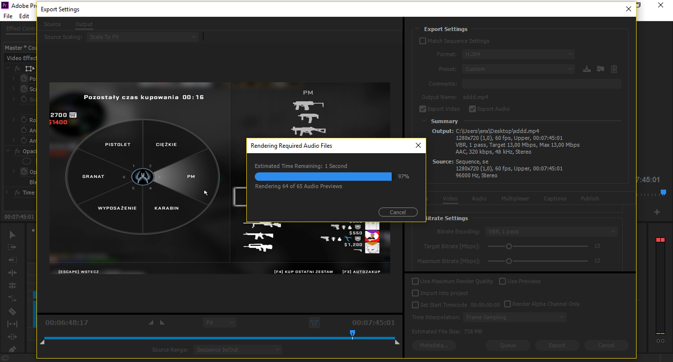Toggle Use Maximum Render Quality checkbox
Screen dimensions: 673x362
point(415,281)
